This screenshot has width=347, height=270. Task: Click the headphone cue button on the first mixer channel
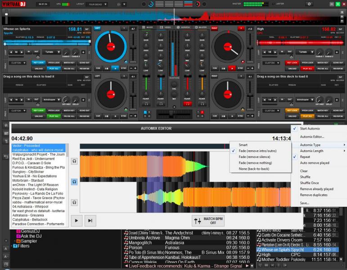[x=146, y=103]
